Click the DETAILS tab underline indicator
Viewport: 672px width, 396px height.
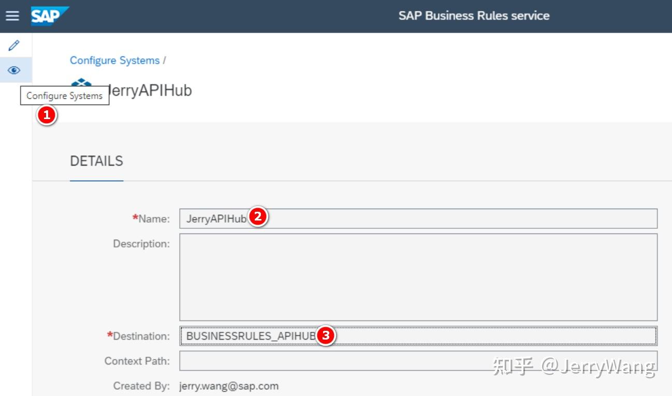(x=96, y=180)
